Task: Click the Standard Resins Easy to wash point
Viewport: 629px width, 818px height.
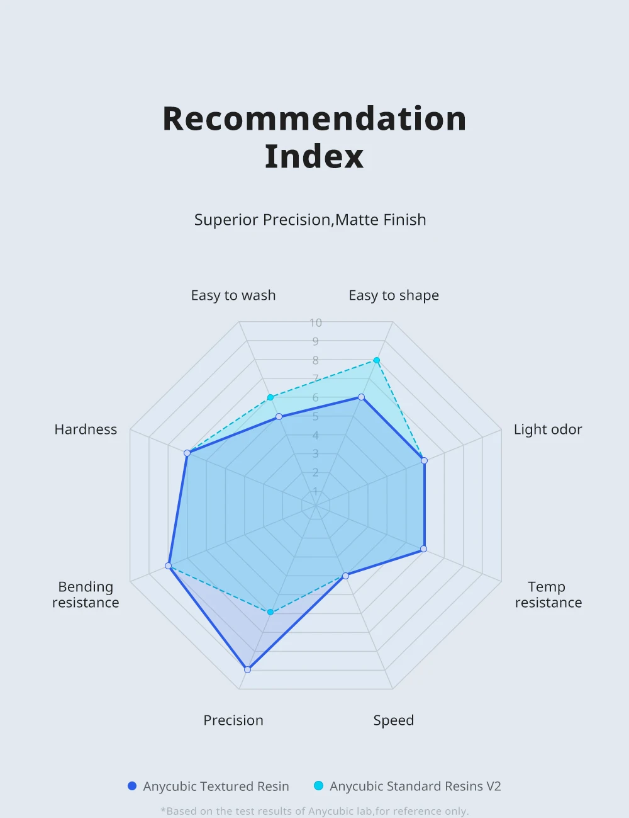Action: (x=270, y=397)
